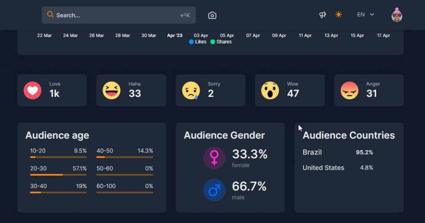The width and height of the screenshot is (425, 223).
Task: Click the Love heart reaction icon
Action: 32,90
